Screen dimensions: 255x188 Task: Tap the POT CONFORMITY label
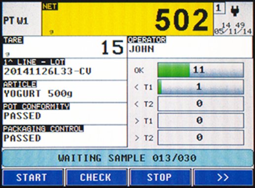[36, 106]
